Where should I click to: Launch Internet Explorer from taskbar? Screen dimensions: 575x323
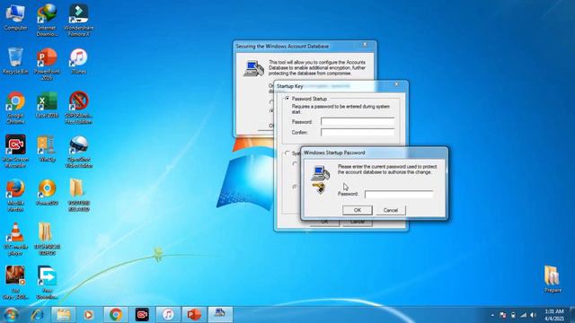[x=38, y=315]
